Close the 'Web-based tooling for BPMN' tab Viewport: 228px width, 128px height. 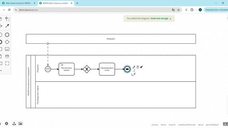35,3
